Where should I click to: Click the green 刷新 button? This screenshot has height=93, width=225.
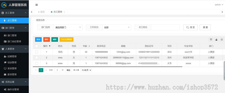coord(55,40)
